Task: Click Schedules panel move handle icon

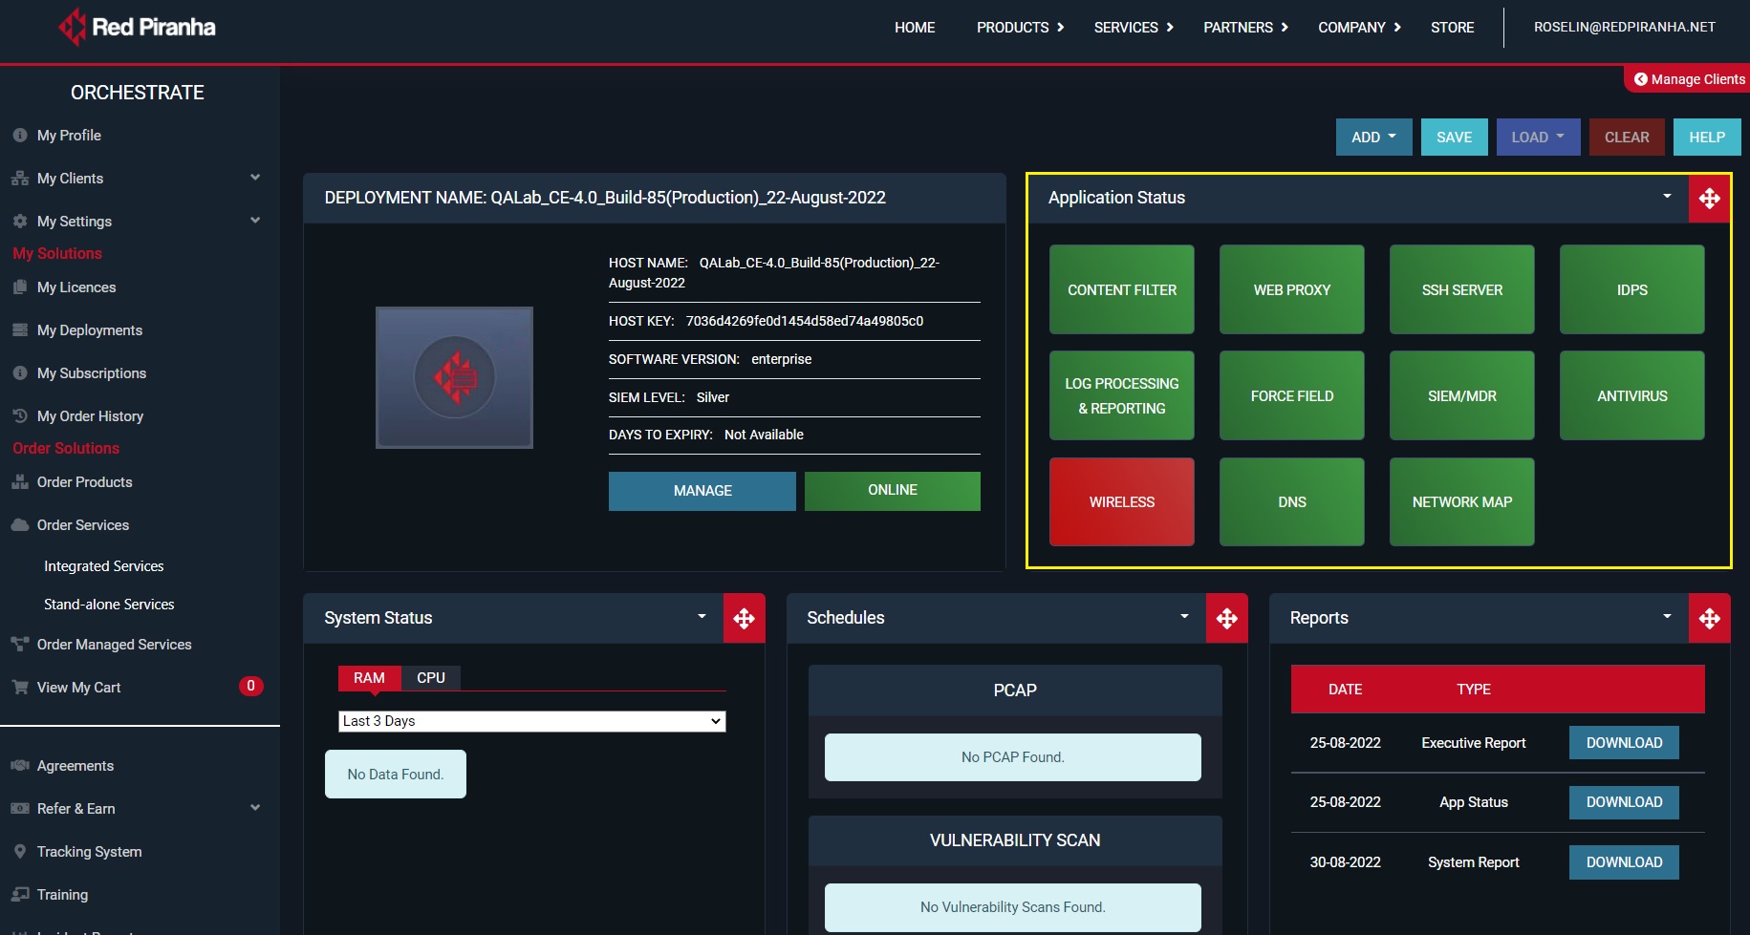Action: tap(1227, 619)
